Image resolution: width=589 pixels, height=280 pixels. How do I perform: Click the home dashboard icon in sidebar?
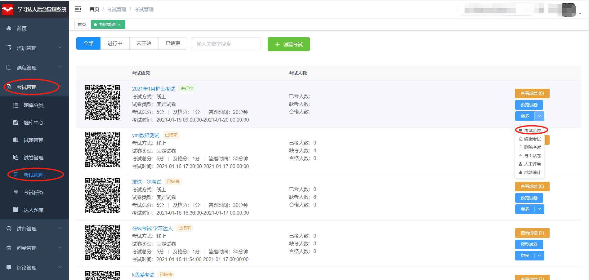pos(9,29)
